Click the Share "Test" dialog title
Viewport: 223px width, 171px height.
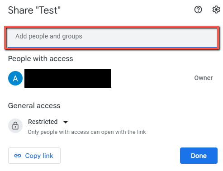pos(34,10)
